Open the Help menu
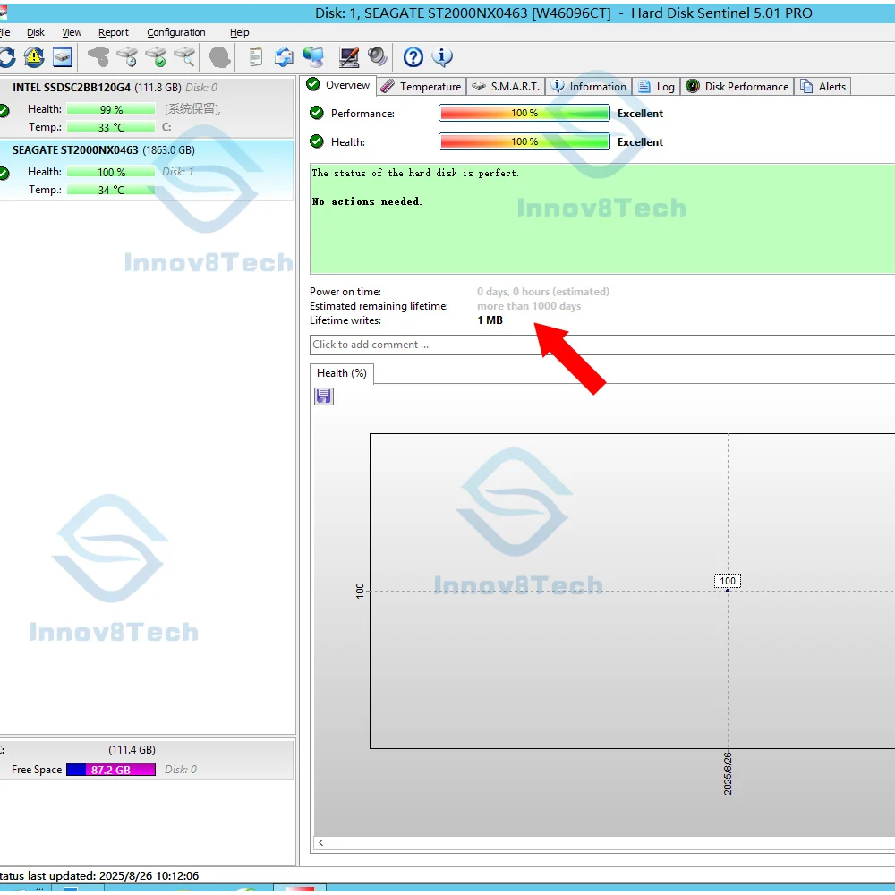This screenshot has height=895, width=895. pos(240,32)
